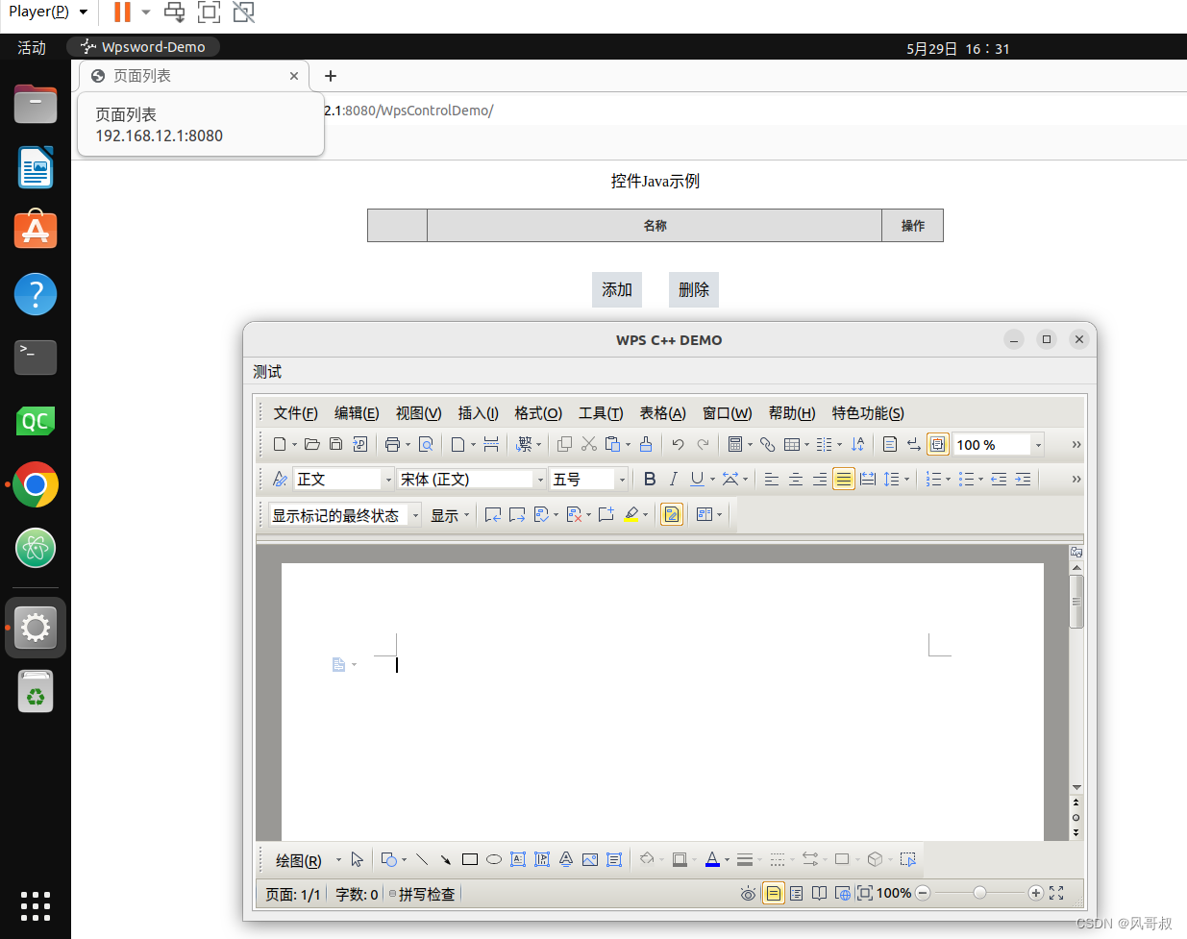Open a file with the folder icon
This screenshot has width=1187, height=939.
(x=311, y=444)
